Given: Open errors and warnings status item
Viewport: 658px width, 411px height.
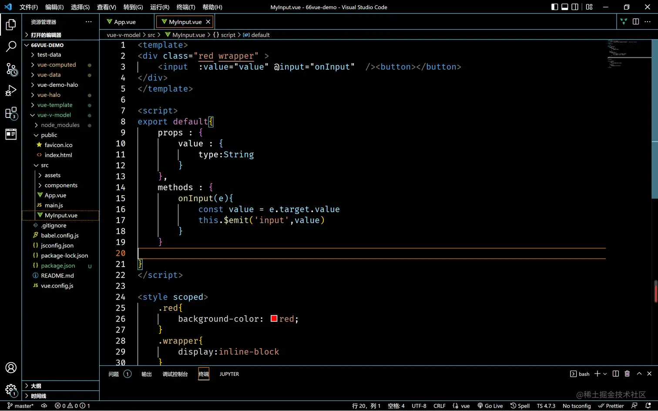Looking at the screenshot, I should click(x=72, y=406).
